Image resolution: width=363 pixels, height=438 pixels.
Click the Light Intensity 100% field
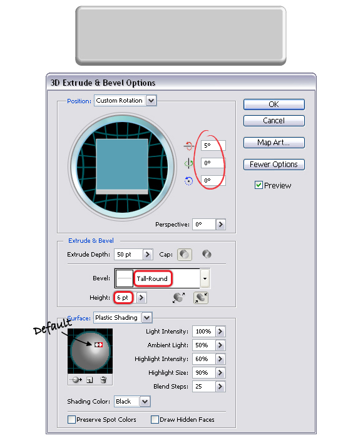point(203,332)
